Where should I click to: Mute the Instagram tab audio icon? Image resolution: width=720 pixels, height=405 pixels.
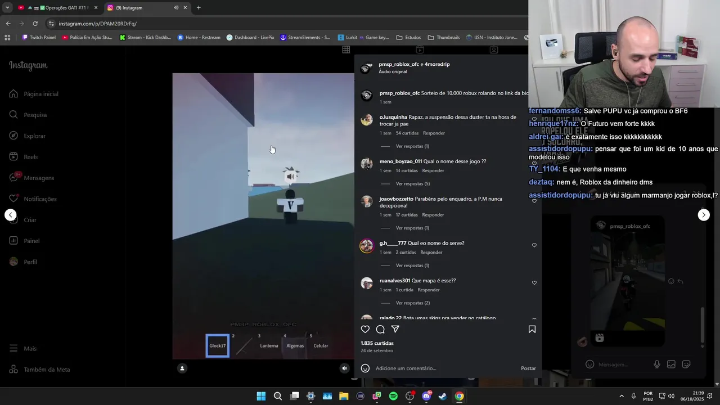point(176,8)
